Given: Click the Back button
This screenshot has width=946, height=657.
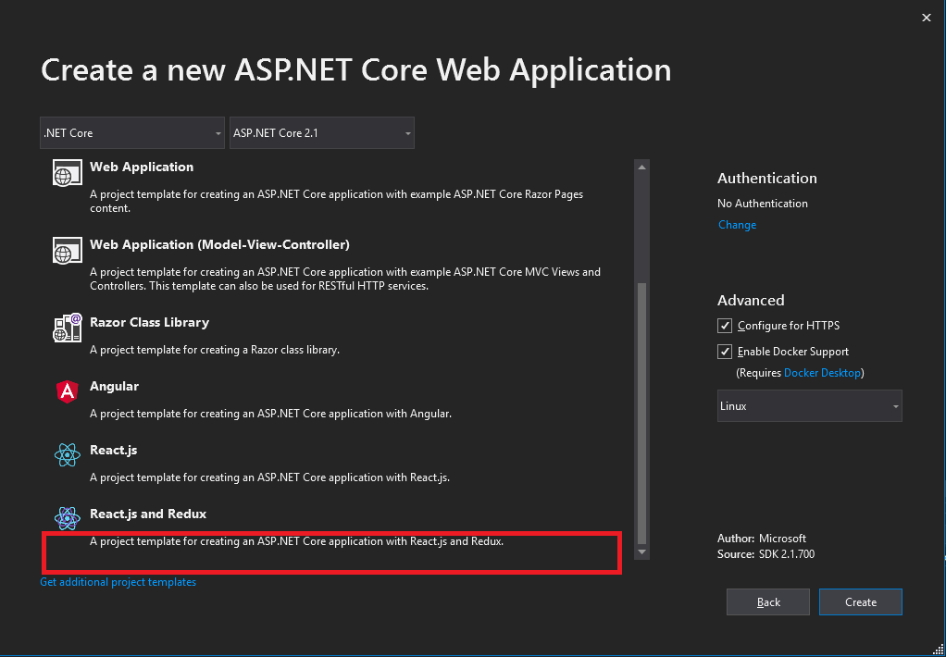Looking at the screenshot, I should tap(768, 602).
